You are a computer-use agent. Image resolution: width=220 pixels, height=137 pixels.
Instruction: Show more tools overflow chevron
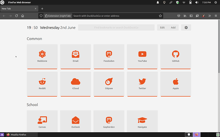pos(209,16)
